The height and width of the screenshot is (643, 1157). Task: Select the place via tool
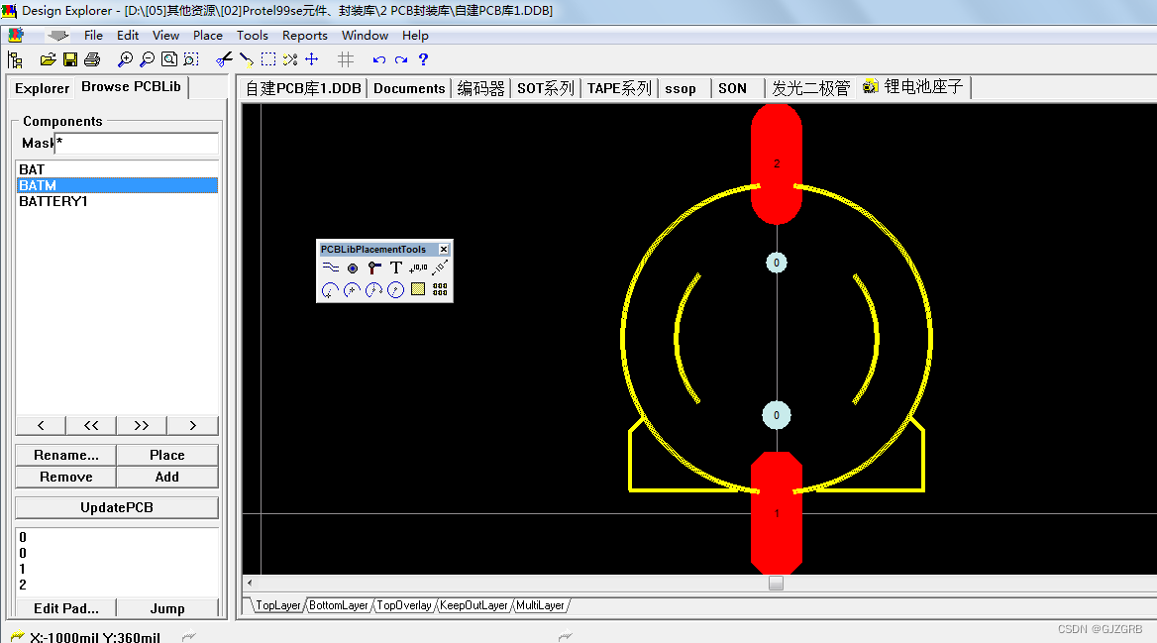tap(374, 268)
